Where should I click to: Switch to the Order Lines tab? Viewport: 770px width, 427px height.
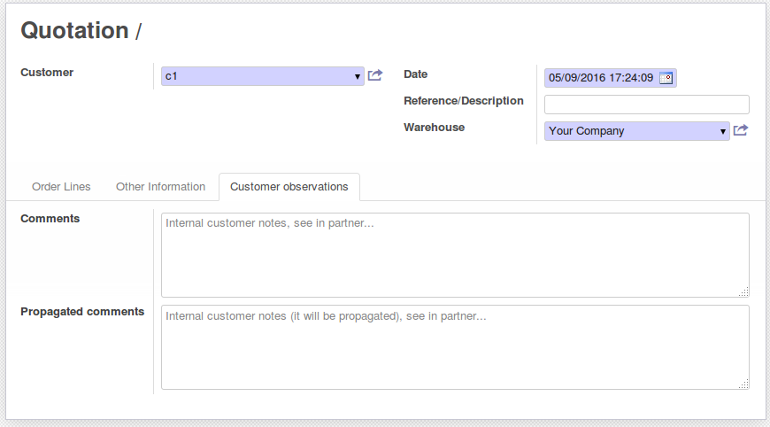61,187
